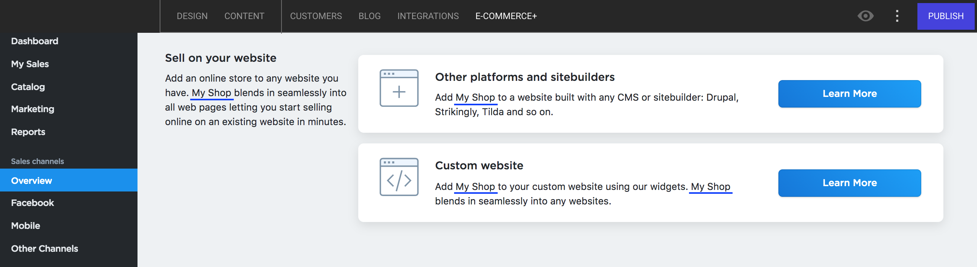Screen dimensions: 977x267
Task: Click Learn More for Custom website
Action: [x=849, y=183]
